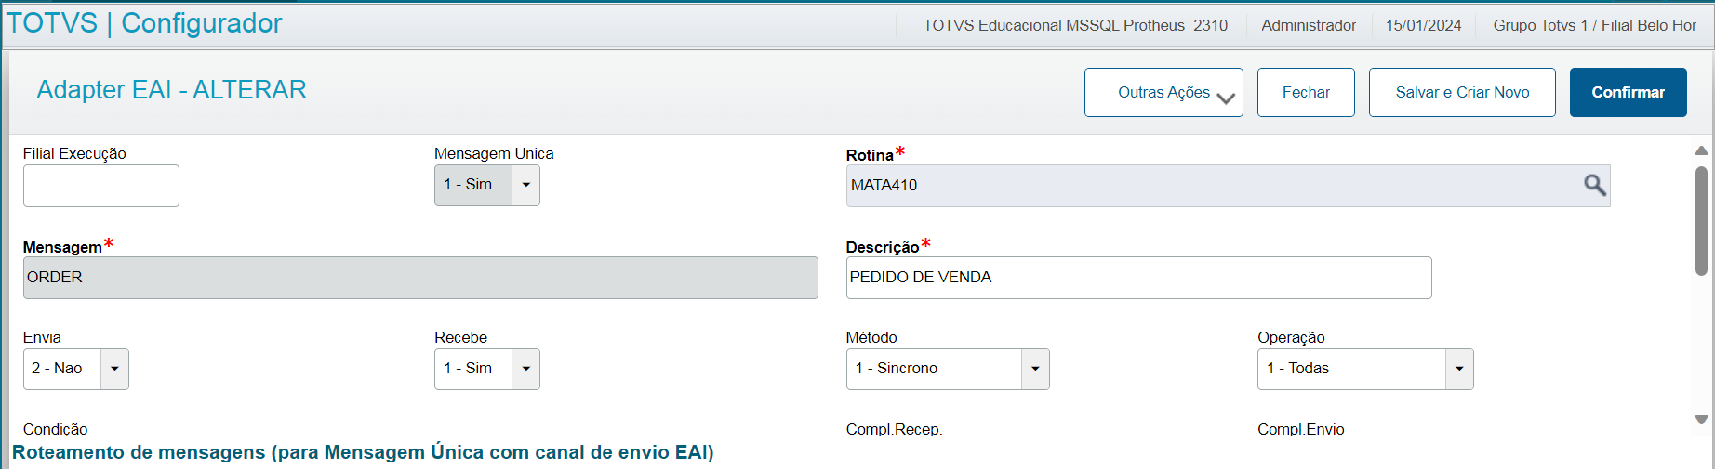The width and height of the screenshot is (1715, 469).
Task: Click the Rotina search magnifier icon
Action: (x=1594, y=185)
